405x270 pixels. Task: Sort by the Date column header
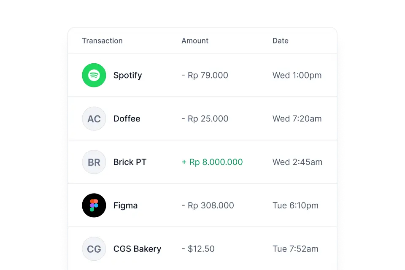280,40
